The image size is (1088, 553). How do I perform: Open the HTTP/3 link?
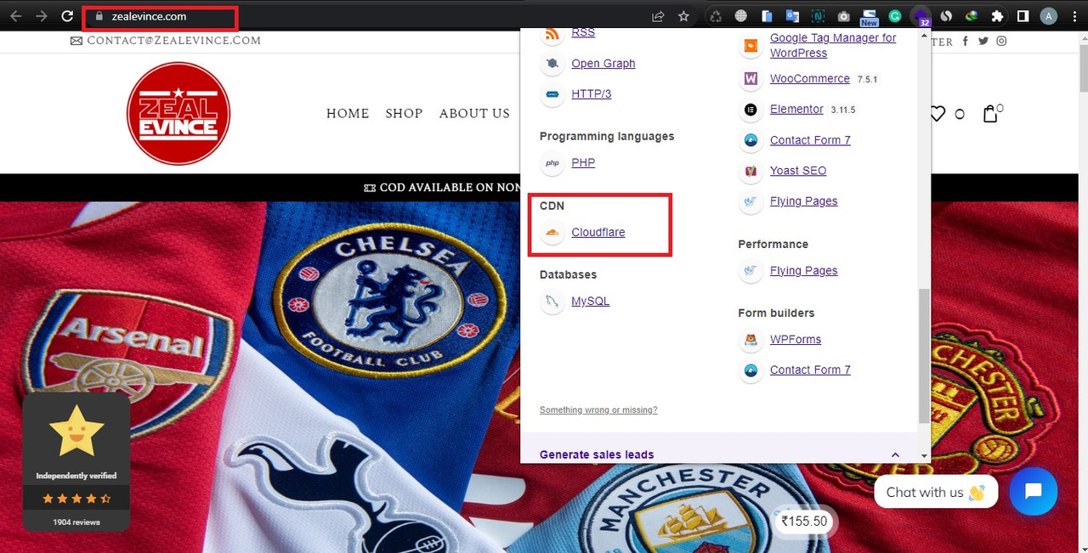[592, 94]
